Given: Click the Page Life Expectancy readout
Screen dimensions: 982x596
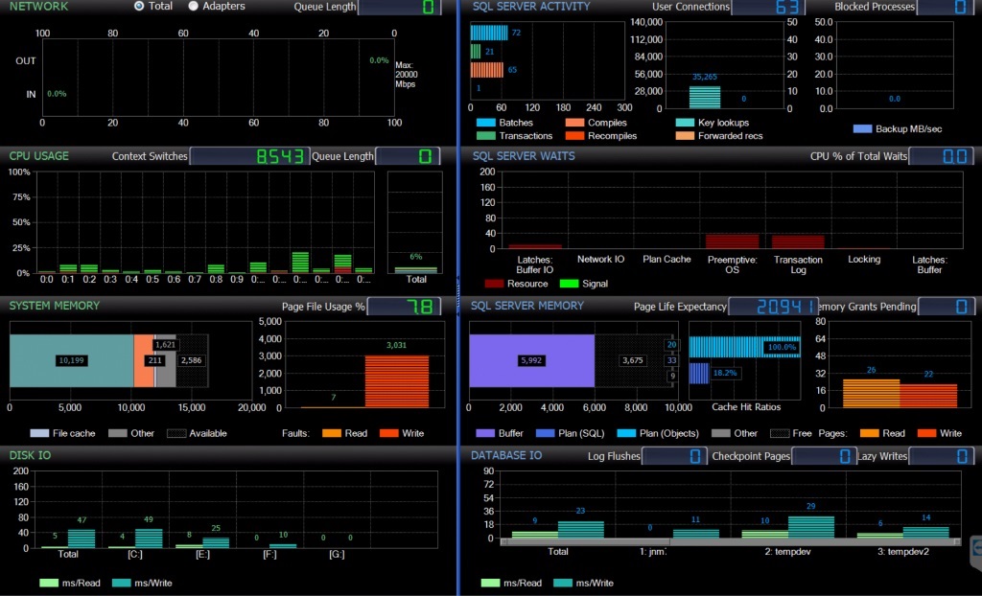Looking at the screenshot, I should point(773,307).
